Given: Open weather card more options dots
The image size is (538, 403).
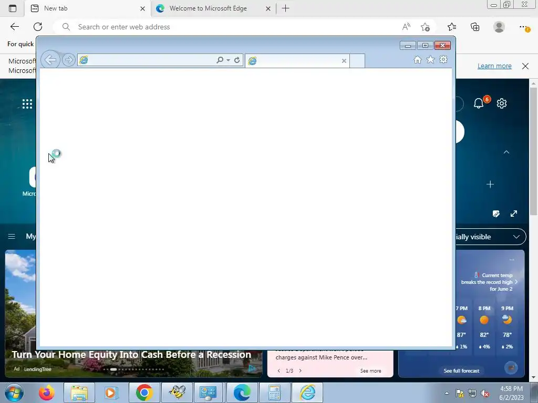Looking at the screenshot, I should pyautogui.click(x=512, y=260).
